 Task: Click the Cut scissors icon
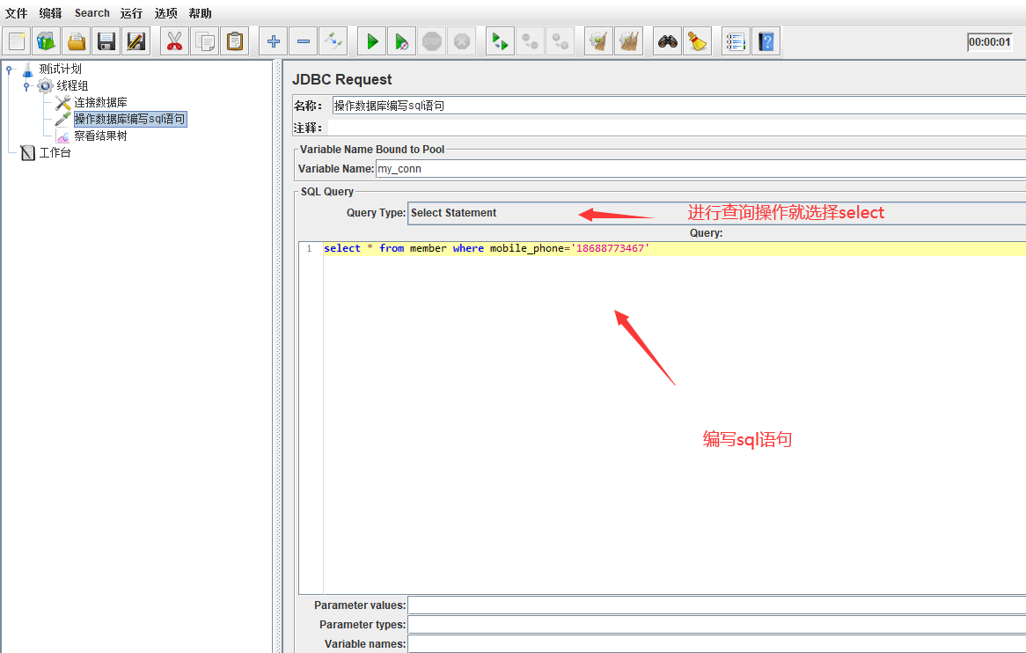174,41
